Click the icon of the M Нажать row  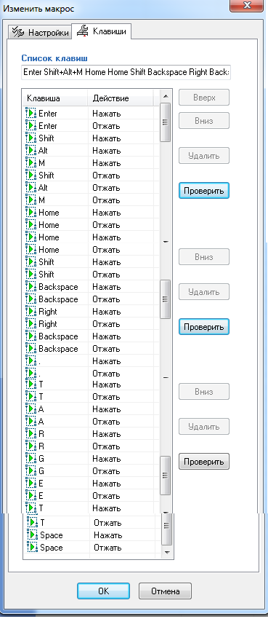click(31, 163)
